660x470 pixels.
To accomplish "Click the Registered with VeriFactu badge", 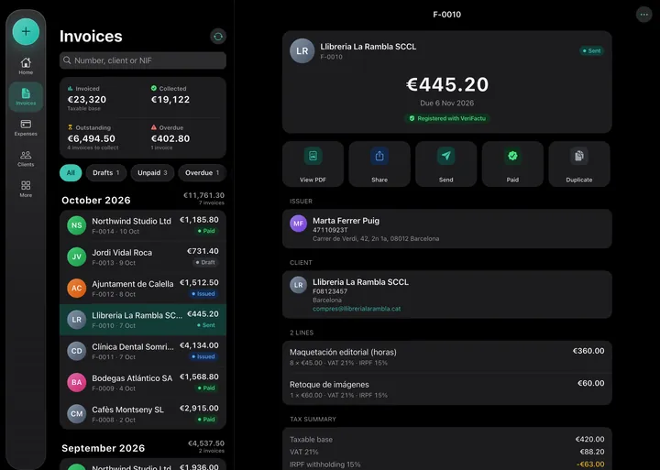I will tap(447, 119).
